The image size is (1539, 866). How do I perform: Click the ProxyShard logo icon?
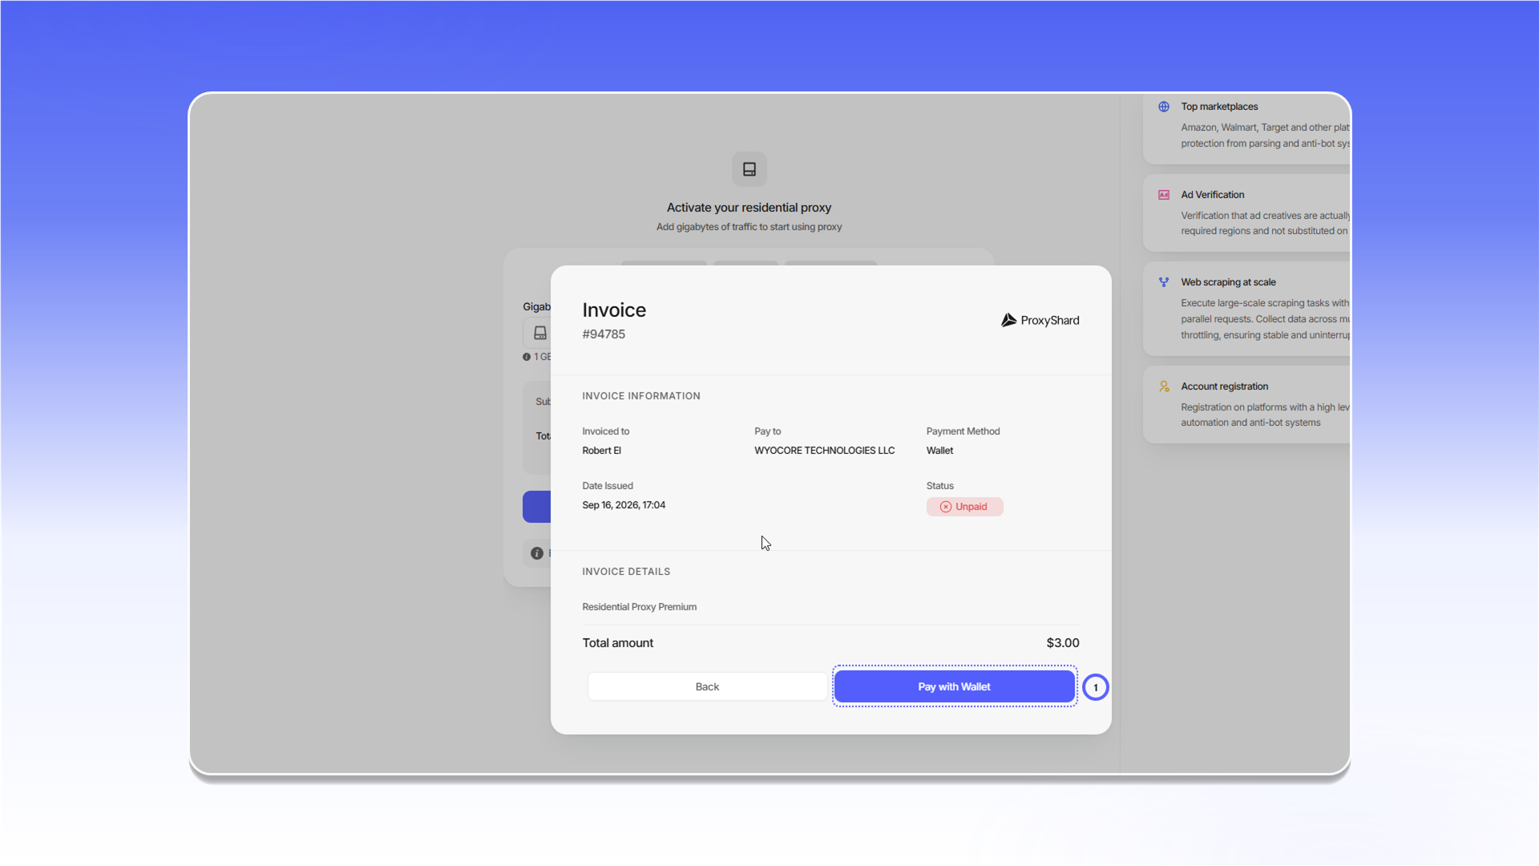1008,320
